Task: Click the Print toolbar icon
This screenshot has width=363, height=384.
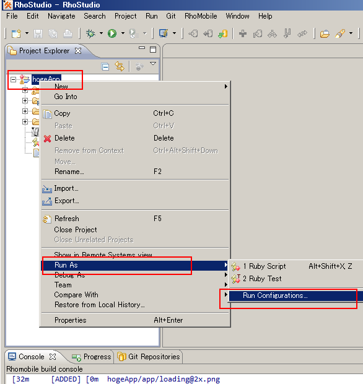Action: coord(68,33)
